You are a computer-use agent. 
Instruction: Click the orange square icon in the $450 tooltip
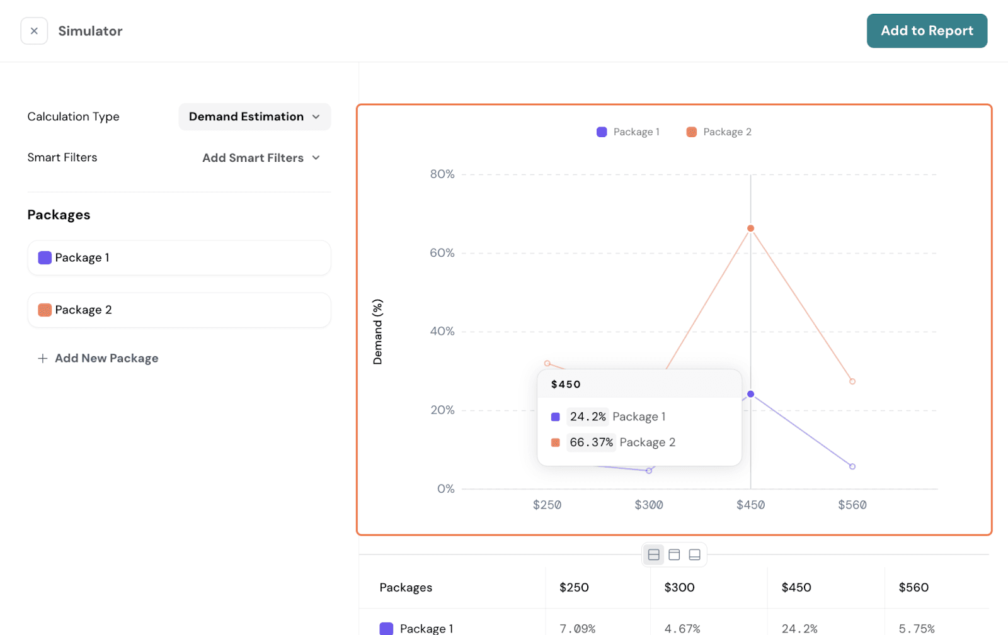pos(556,442)
